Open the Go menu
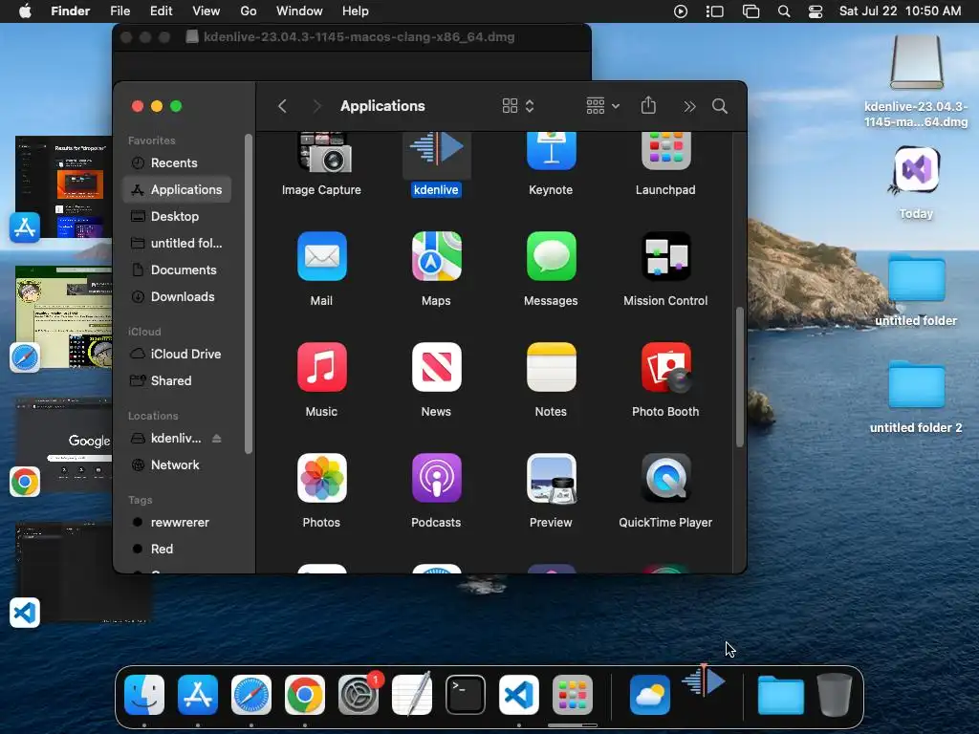 click(x=249, y=11)
